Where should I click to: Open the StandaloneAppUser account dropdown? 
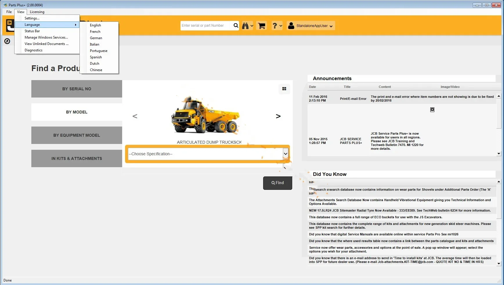click(x=311, y=26)
